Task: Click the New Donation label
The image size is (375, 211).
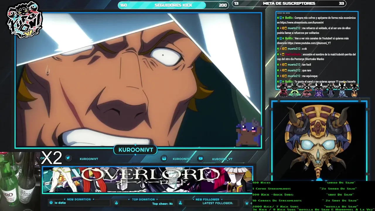Action: [x=79, y=199]
